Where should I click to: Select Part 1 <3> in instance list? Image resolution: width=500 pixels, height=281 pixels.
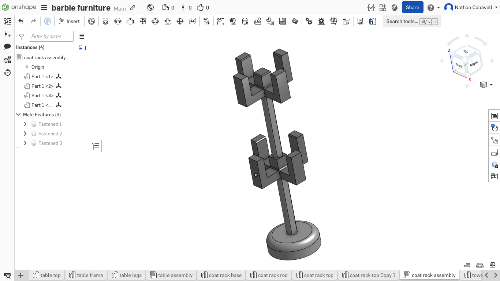coord(42,95)
